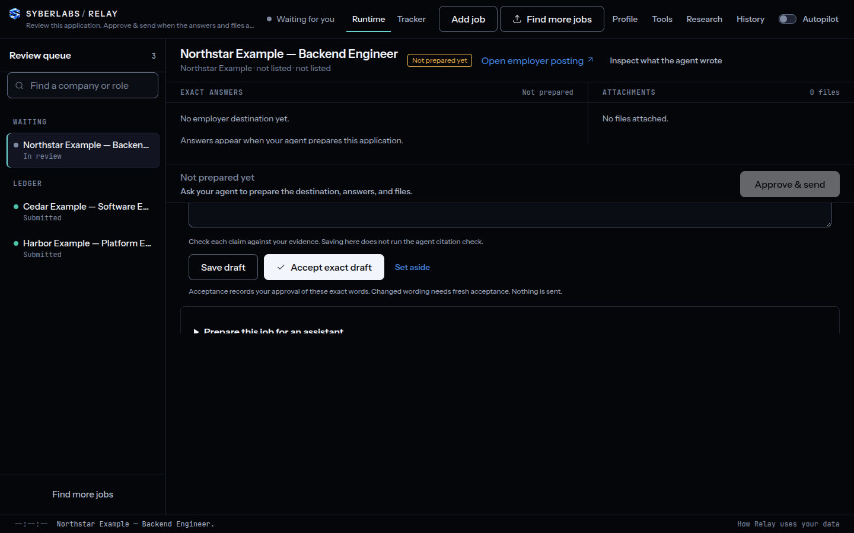Click the Syberlabs Relay logo icon
Screen dimensions: 854x533
click(15, 14)
